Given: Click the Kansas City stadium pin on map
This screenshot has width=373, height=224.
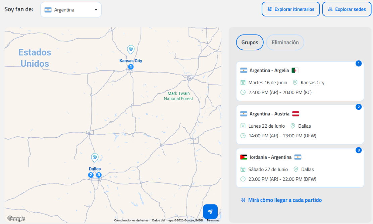Looking at the screenshot, I should pyautogui.click(x=131, y=50).
